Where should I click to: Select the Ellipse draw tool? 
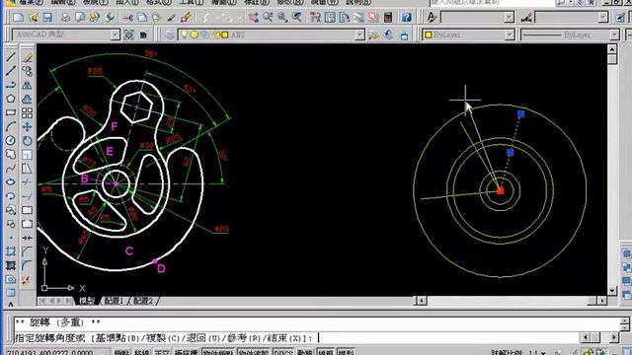[x=11, y=181]
